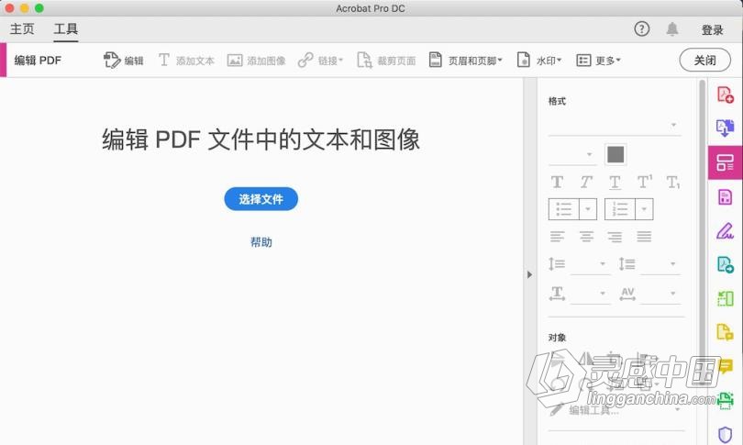Image resolution: width=743 pixels, height=445 pixels.
Task: Click the Objects (对象) section heading
Action: pyautogui.click(x=557, y=338)
